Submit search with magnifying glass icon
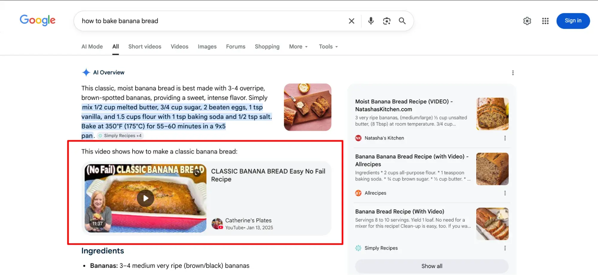The image size is (598, 275). coord(402,21)
